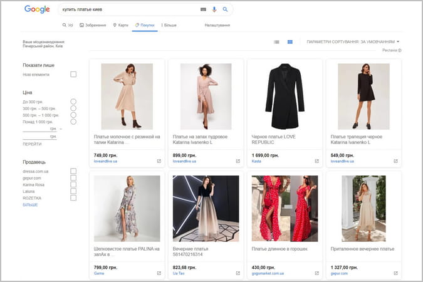
Task: Click title Приталенное вечернее платье
Action: pyautogui.click(x=362, y=249)
